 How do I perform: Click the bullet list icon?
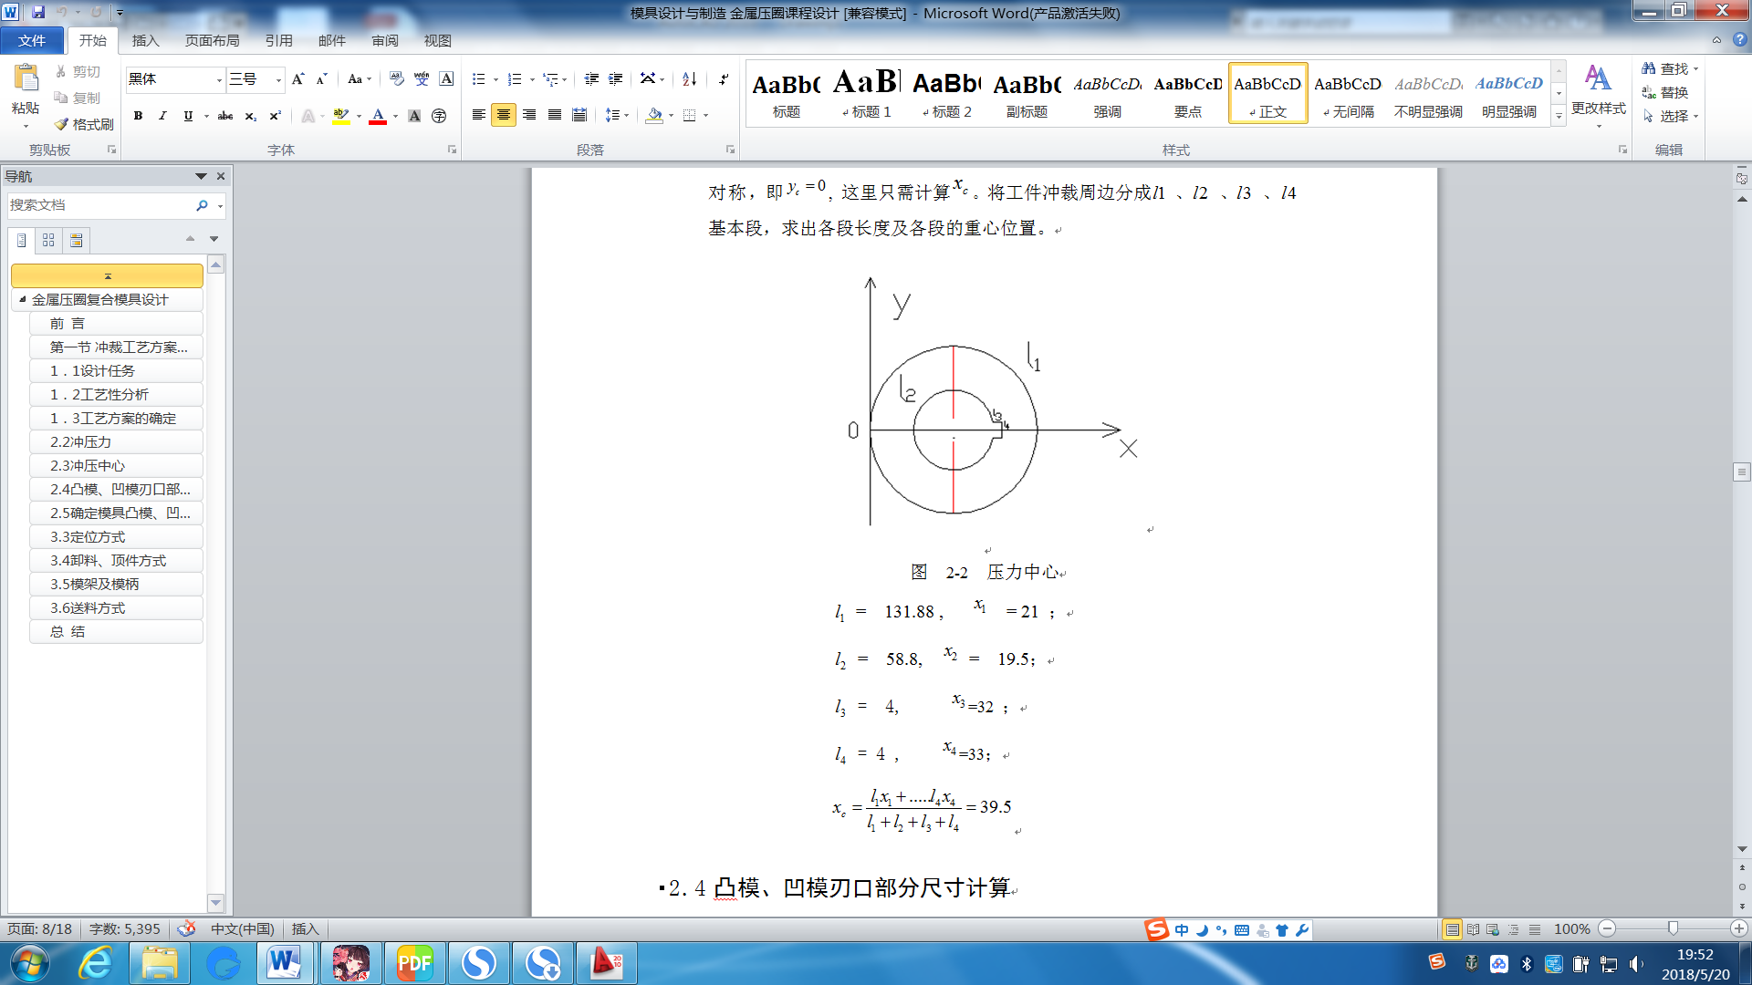(478, 79)
